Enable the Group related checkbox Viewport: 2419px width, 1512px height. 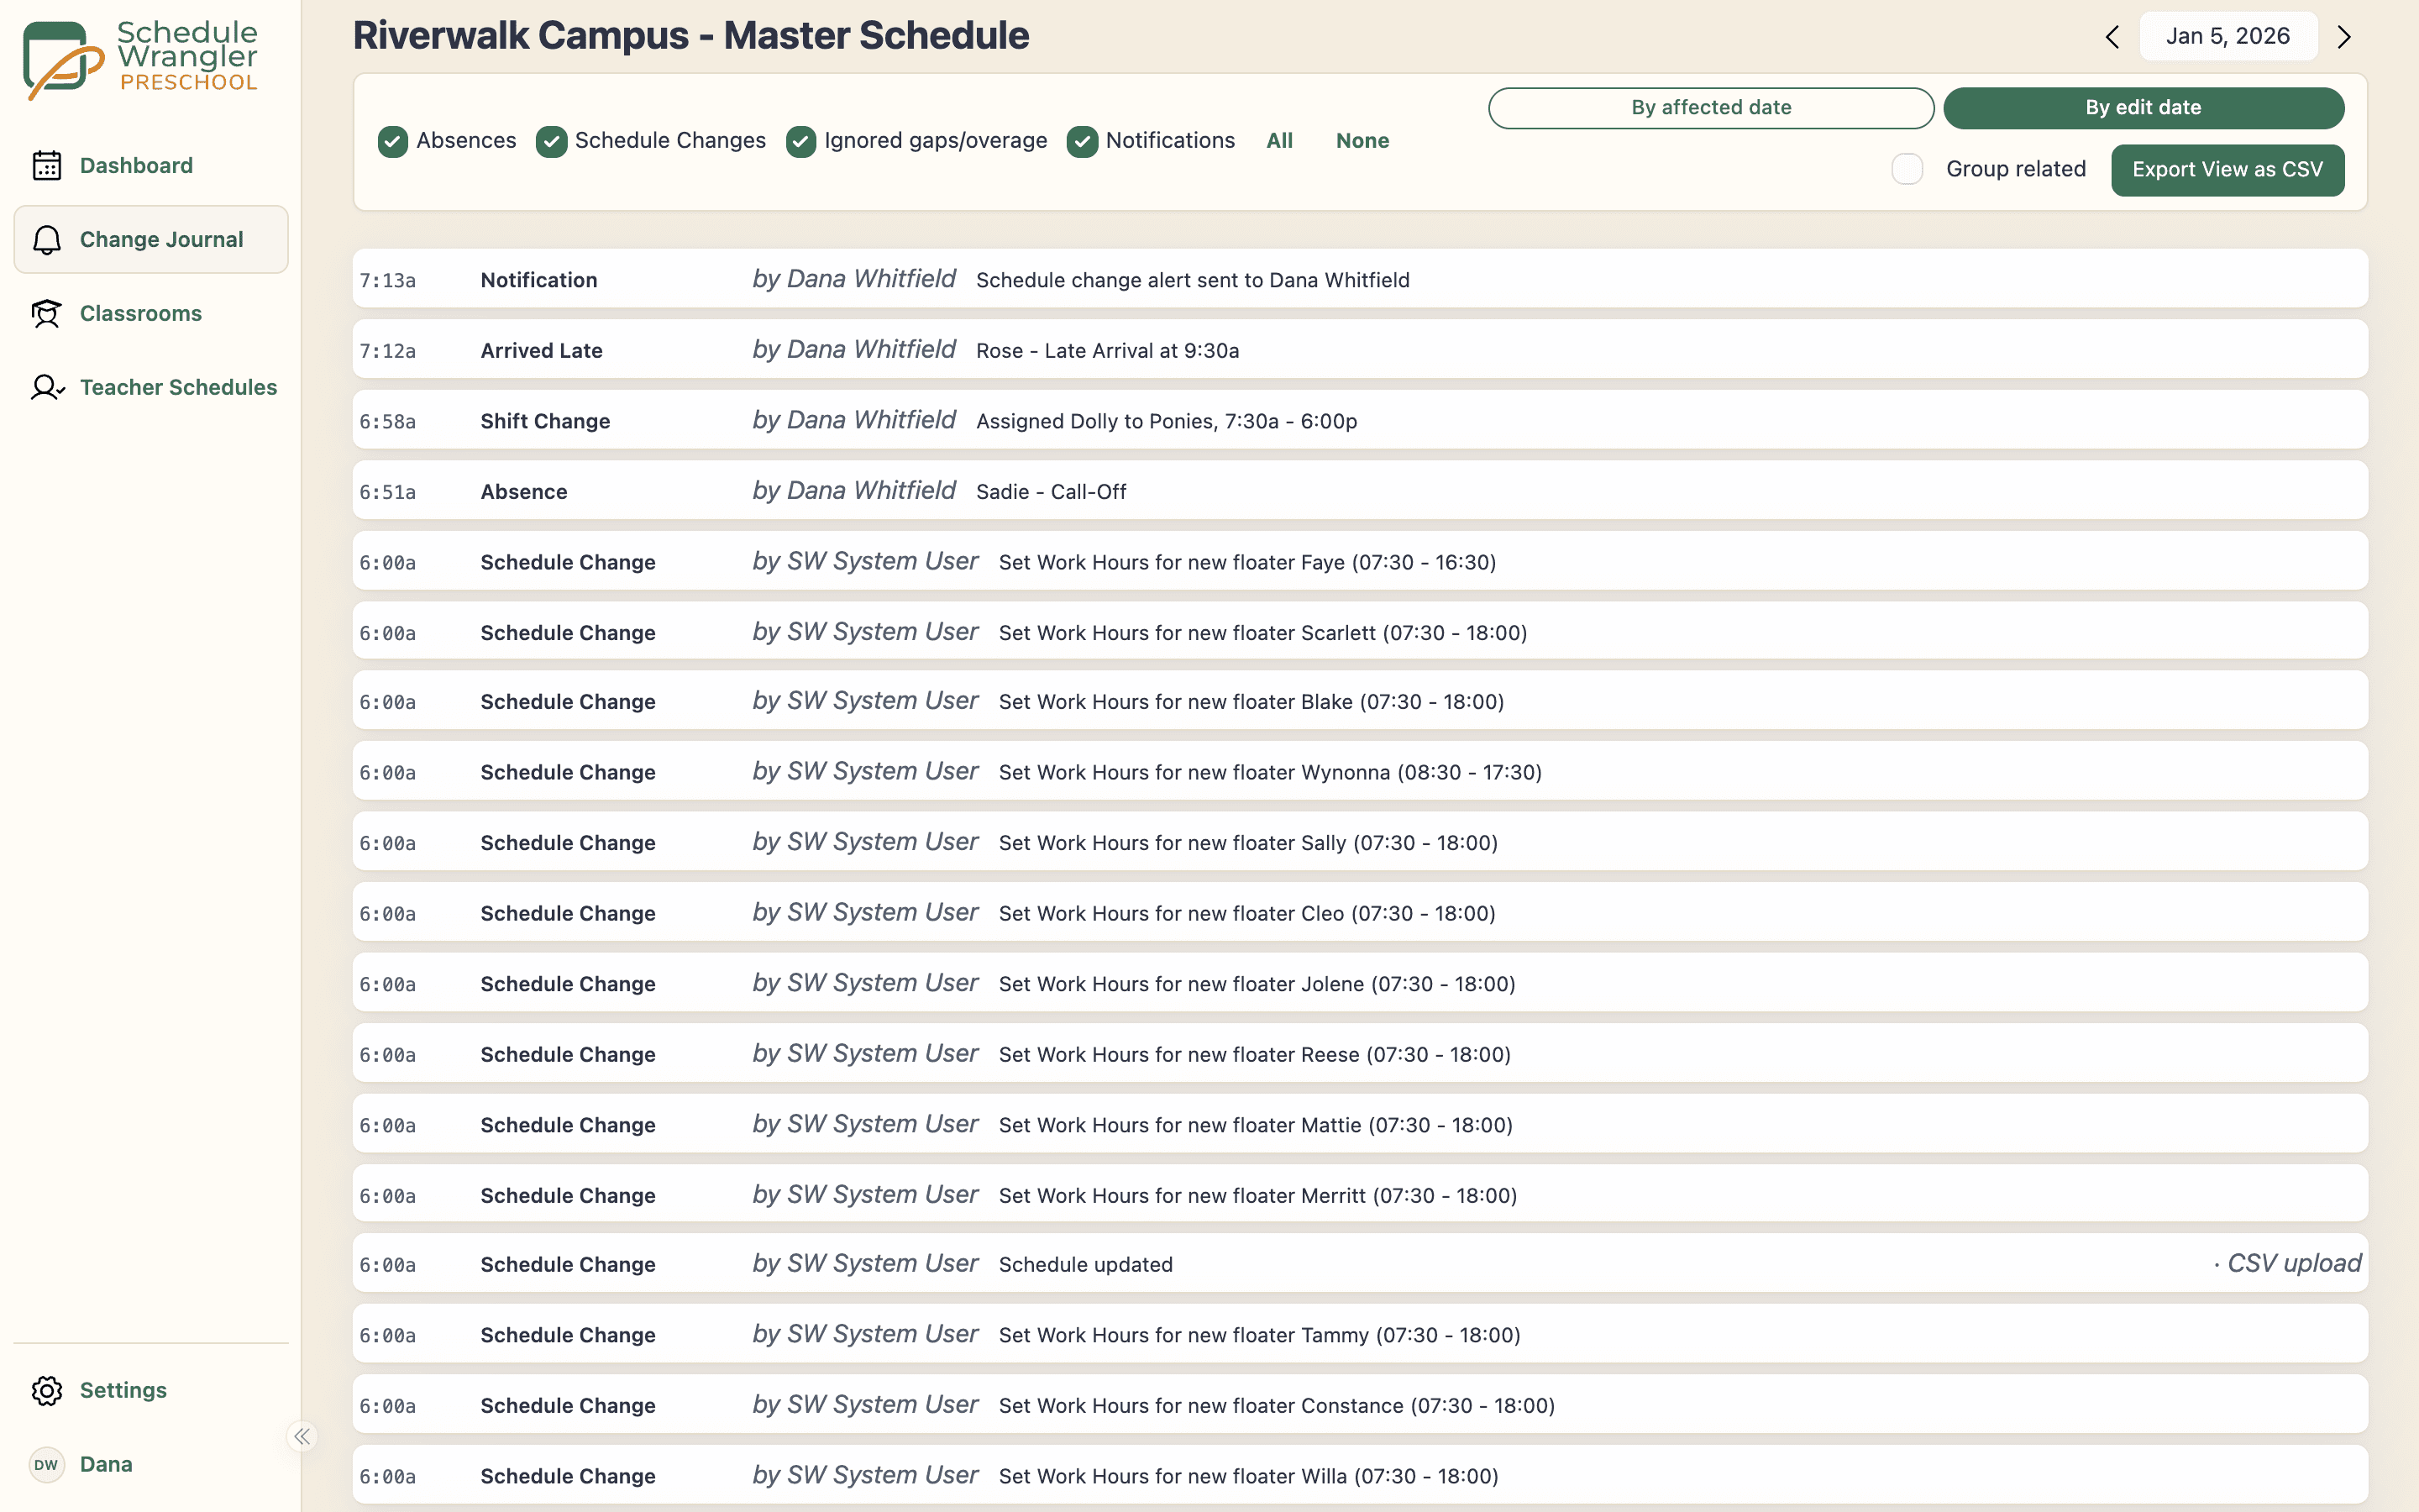coord(1907,169)
